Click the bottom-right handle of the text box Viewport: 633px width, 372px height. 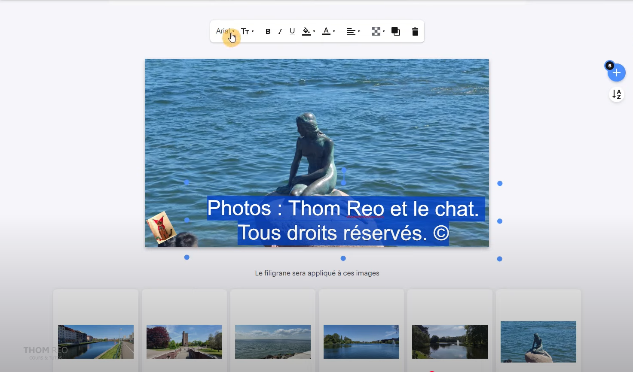click(x=500, y=259)
